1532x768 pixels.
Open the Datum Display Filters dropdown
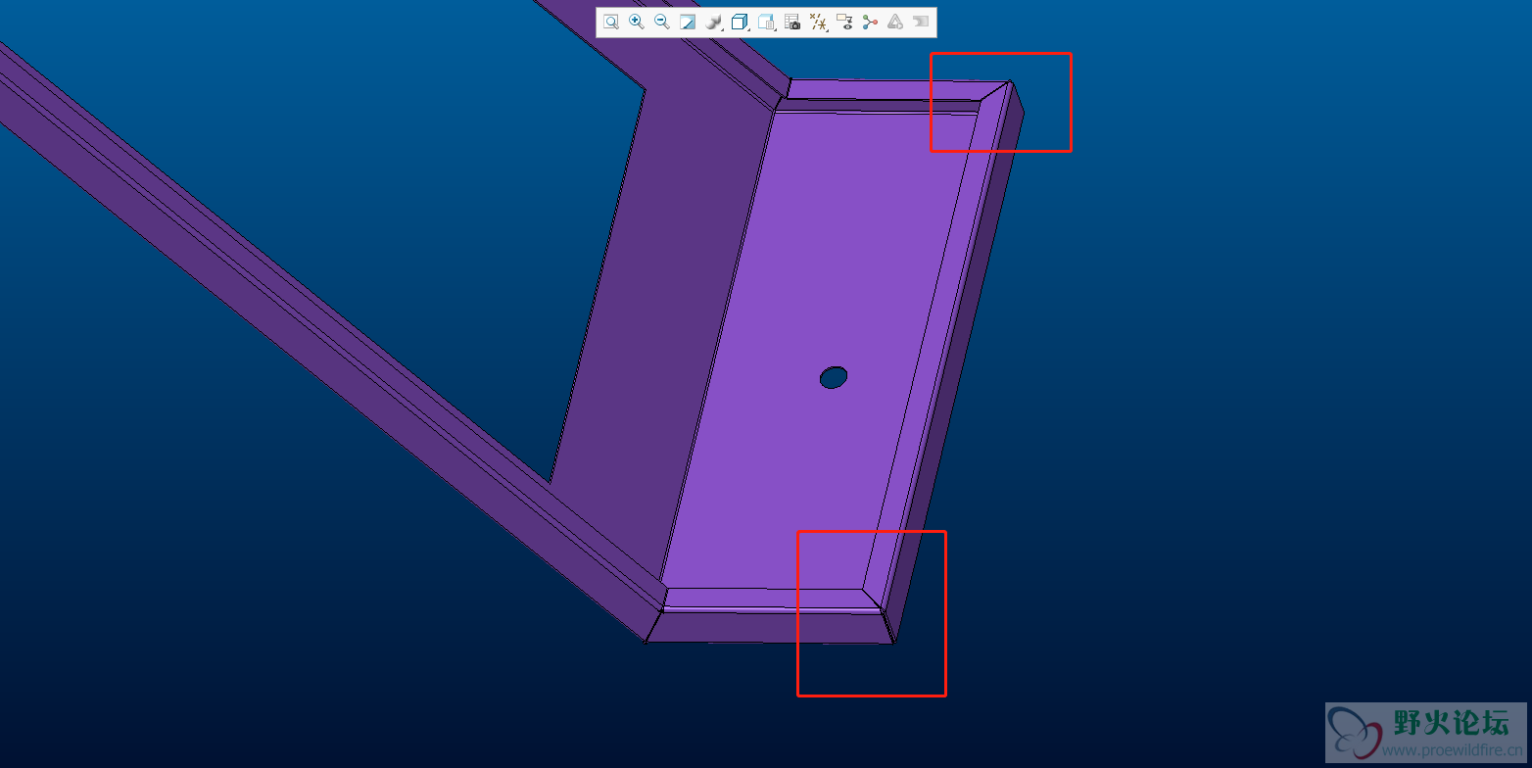point(819,22)
